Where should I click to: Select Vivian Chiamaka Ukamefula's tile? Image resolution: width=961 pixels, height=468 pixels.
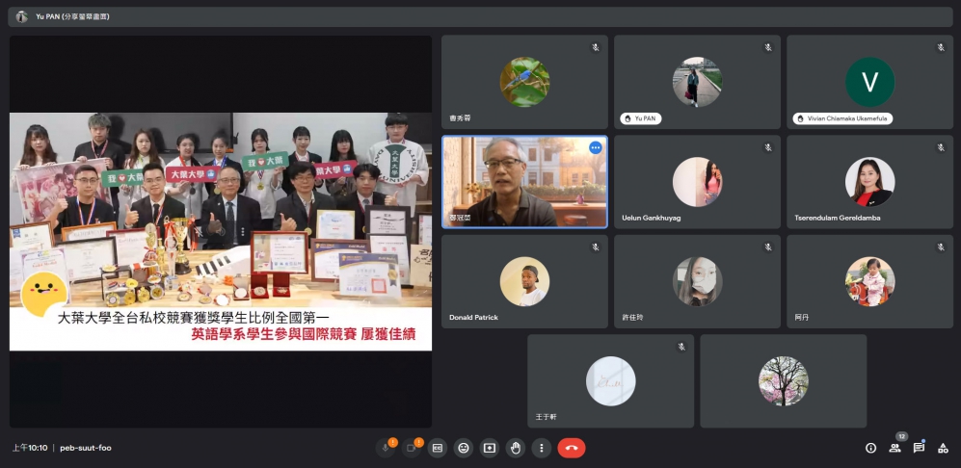click(x=869, y=82)
